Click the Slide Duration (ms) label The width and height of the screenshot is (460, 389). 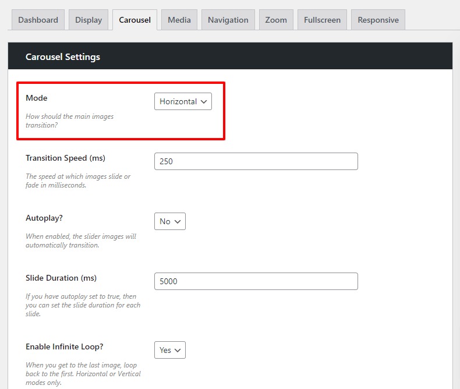tap(61, 278)
